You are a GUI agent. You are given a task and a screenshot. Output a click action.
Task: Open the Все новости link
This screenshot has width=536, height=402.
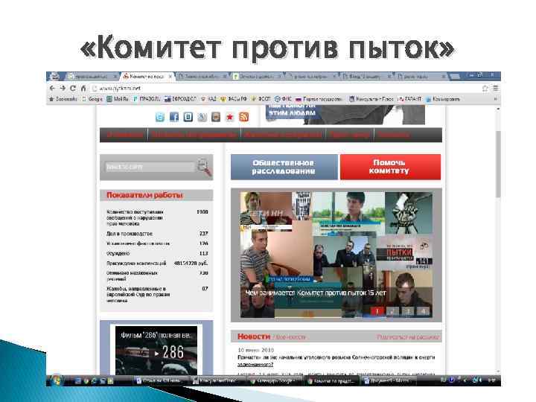(x=290, y=337)
